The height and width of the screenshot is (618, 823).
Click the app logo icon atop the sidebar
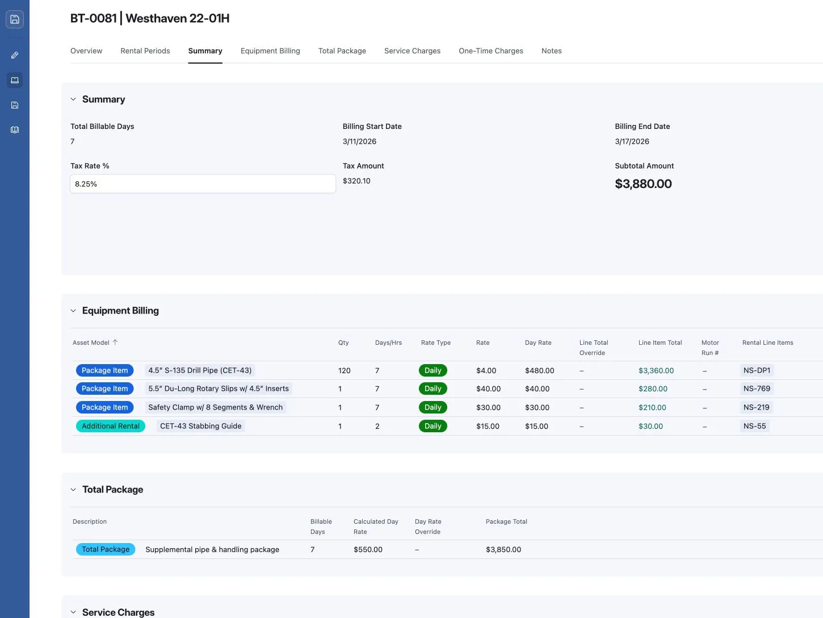point(15,19)
